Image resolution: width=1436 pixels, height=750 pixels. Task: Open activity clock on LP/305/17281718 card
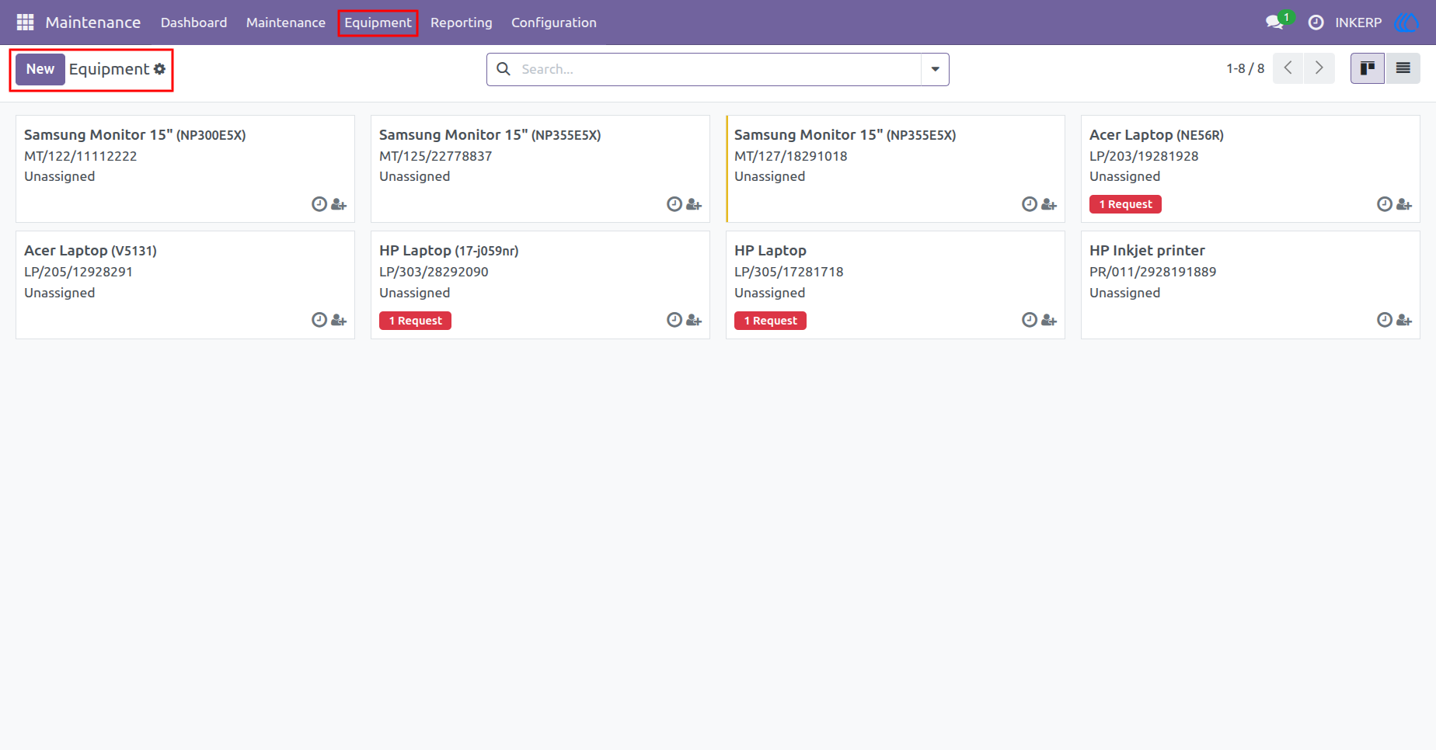coord(1030,320)
